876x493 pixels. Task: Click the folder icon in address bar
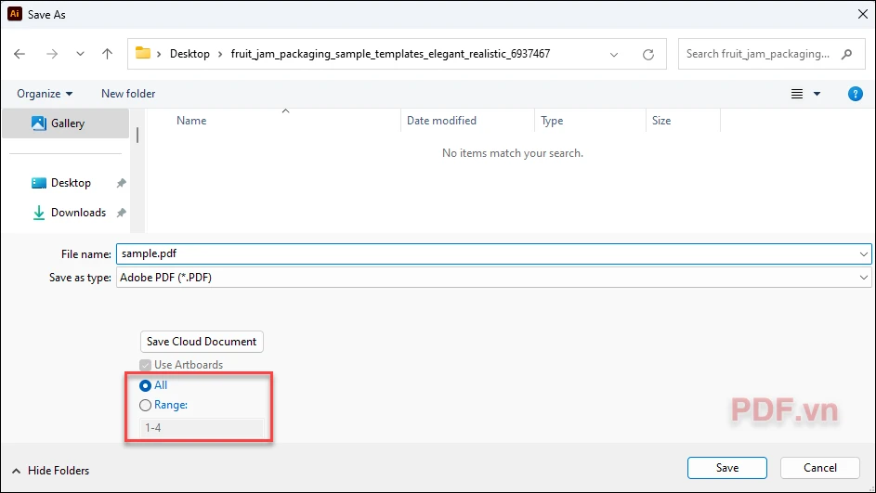[143, 53]
